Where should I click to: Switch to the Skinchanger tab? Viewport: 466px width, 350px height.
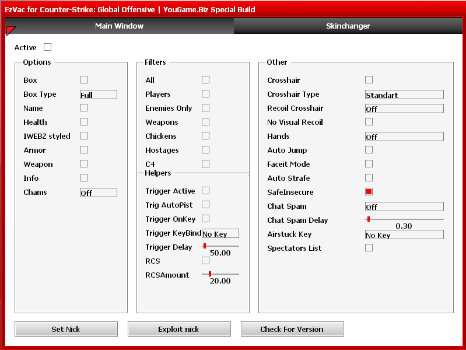348,26
